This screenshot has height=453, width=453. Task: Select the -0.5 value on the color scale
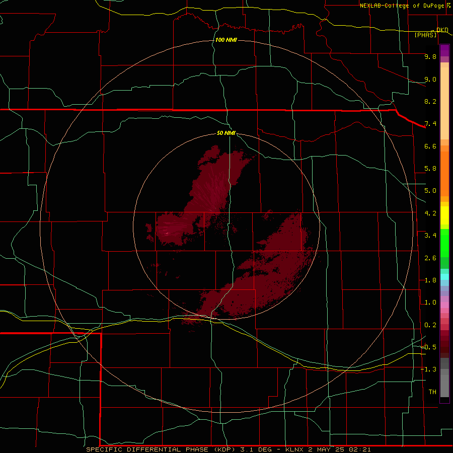[x=428, y=347]
